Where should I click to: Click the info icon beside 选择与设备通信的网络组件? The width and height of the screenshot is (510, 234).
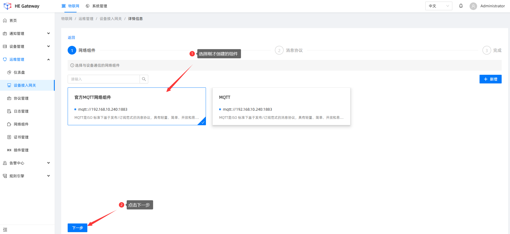[x=72, y=65]
